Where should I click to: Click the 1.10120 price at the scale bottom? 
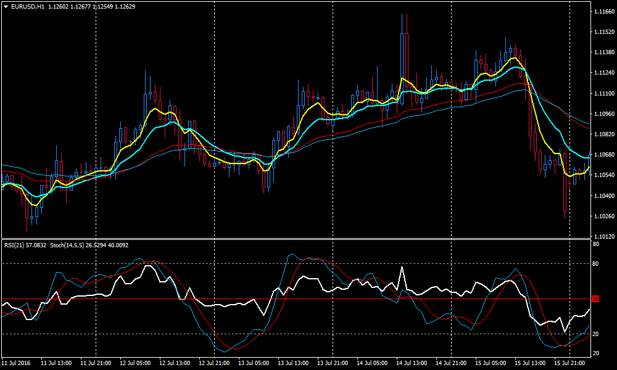tap(603, 237)
